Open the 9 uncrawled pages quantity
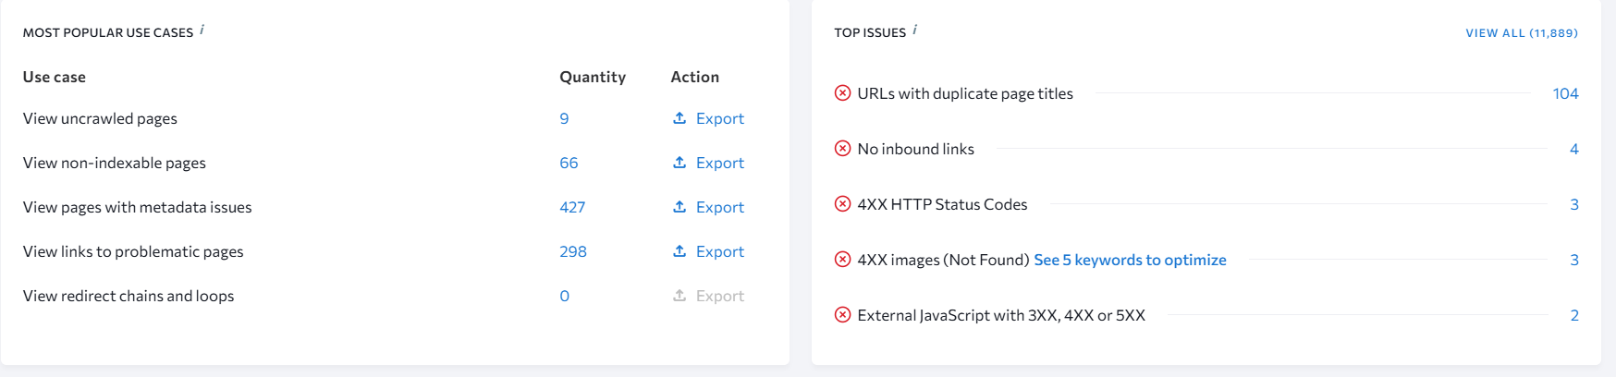 click(564, 118)
